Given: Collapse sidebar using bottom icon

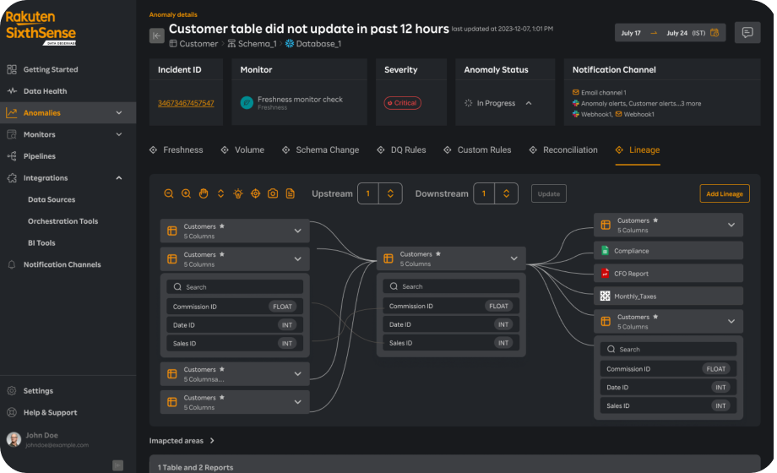Looking at the screenshot, I should [x=117, y=465].
